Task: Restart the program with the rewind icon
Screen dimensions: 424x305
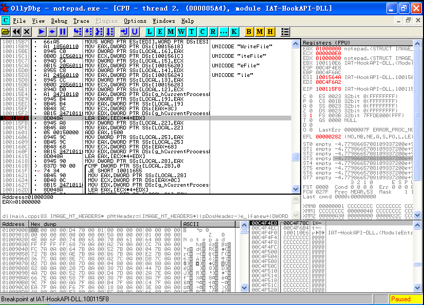Action: [x=16, y=32]
